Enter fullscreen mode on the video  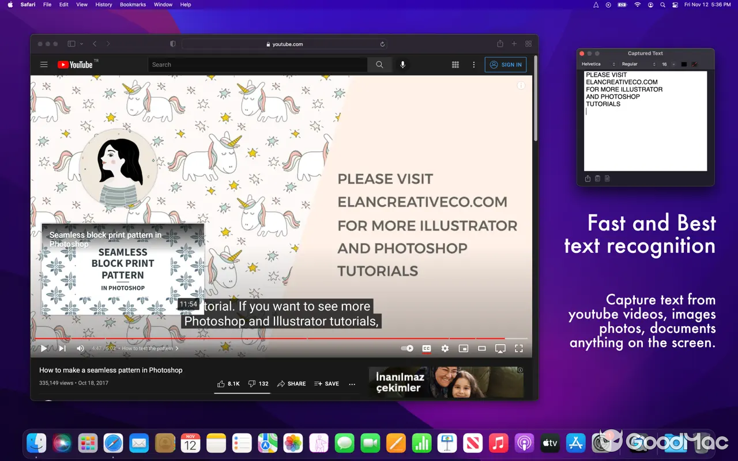coord(518,348)
